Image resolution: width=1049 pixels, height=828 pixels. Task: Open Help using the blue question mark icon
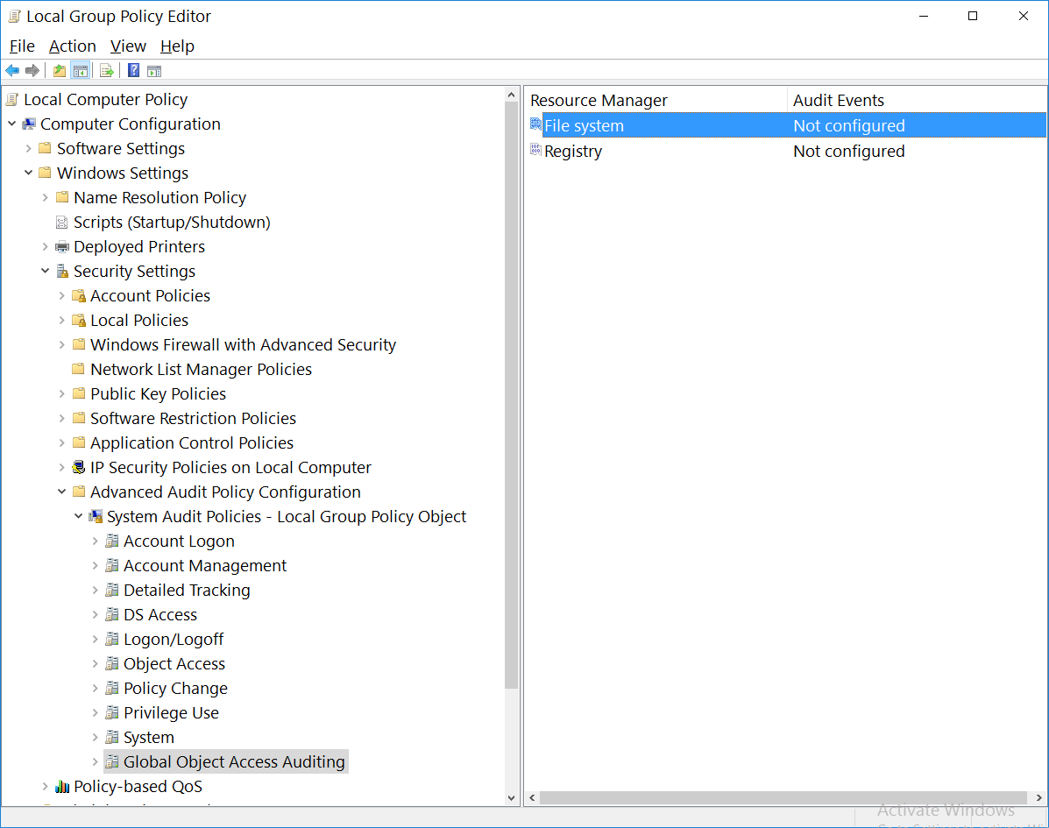coord(132,70)
